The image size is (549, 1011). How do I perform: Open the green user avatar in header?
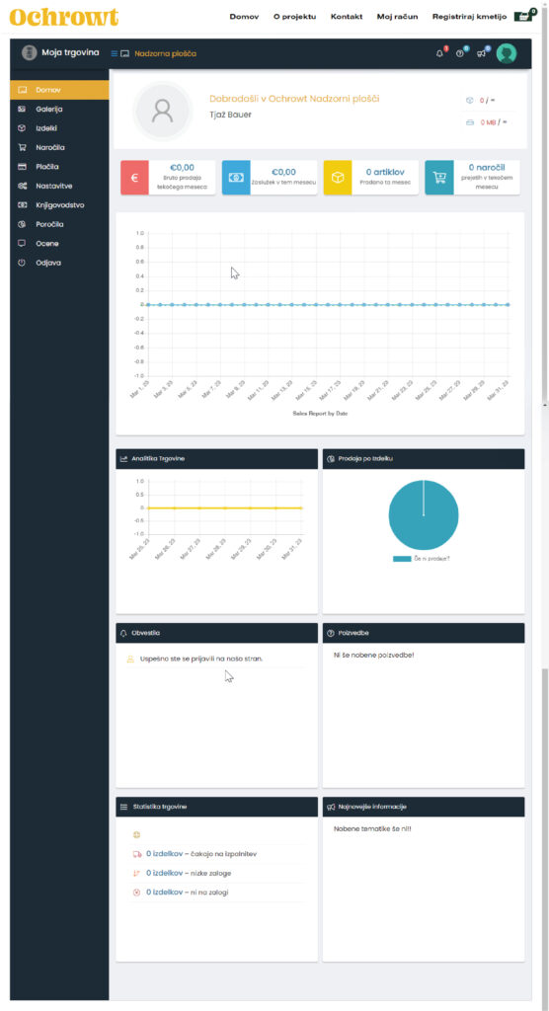click(507, 53)
